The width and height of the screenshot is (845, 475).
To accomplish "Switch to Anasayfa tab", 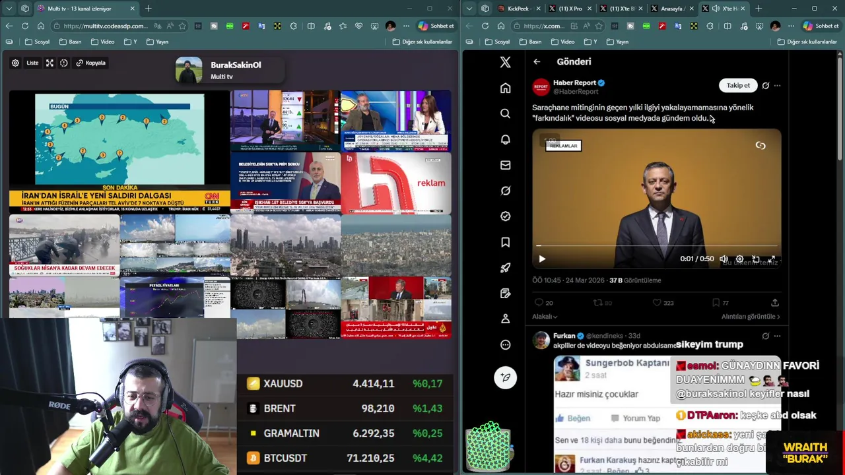I will [671, 9].
